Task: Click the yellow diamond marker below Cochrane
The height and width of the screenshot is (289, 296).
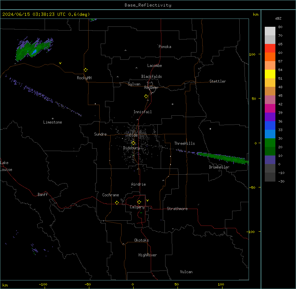Action: [117, 203]
